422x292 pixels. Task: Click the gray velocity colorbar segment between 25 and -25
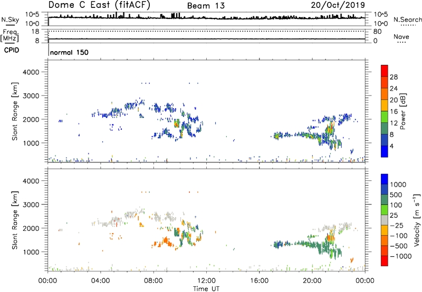point(385,220)
